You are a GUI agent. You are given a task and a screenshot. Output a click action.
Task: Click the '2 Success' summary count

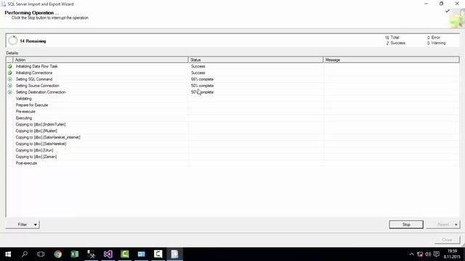(x=395, y=43)
